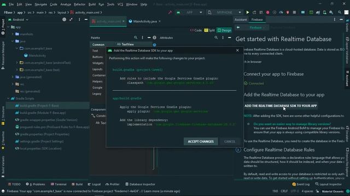The image size is (350, 196).
Task: Click the Profile app gauge icon
Action: point(281,13)
